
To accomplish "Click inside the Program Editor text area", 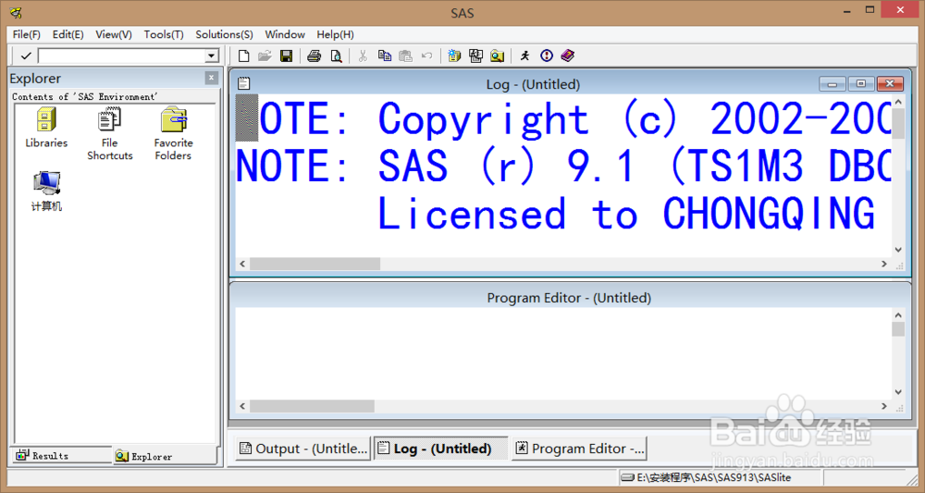I will click(x=563, y=352).
